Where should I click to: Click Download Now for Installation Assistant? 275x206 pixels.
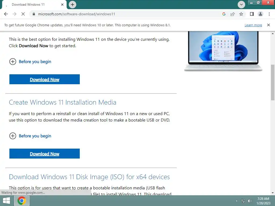[x=45, y=79]
